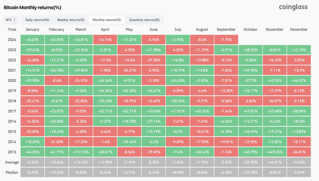Click the 2024 row label
This screenshot has height=181, width=319.
coord(12,40)
